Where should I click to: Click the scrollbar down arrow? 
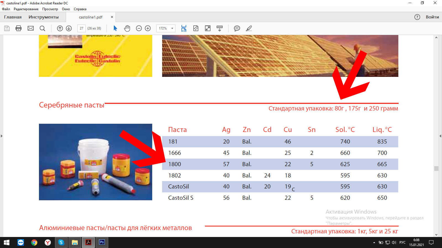coord(436,235)
